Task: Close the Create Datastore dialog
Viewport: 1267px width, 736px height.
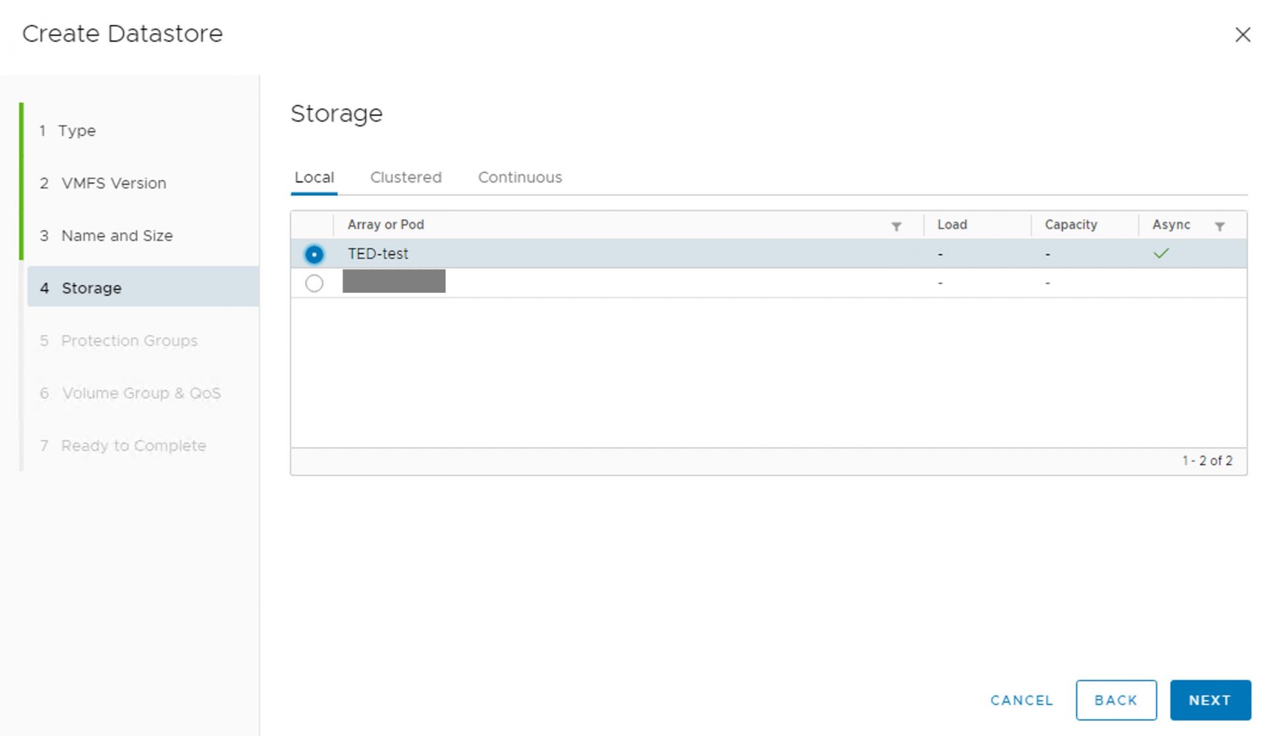Action: 1243,35
